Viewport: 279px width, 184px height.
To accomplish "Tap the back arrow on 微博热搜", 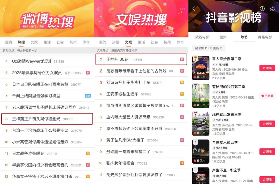I will tap(4, 9).
